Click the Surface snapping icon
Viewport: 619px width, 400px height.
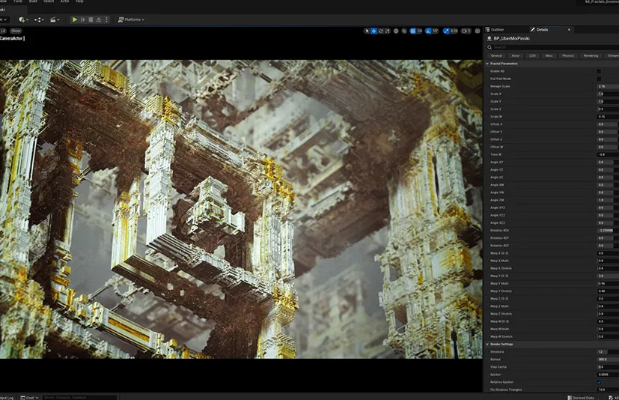pyautogui.click(x=404, y=31)
